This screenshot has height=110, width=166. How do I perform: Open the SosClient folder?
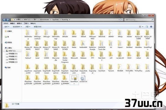[102, 68]
